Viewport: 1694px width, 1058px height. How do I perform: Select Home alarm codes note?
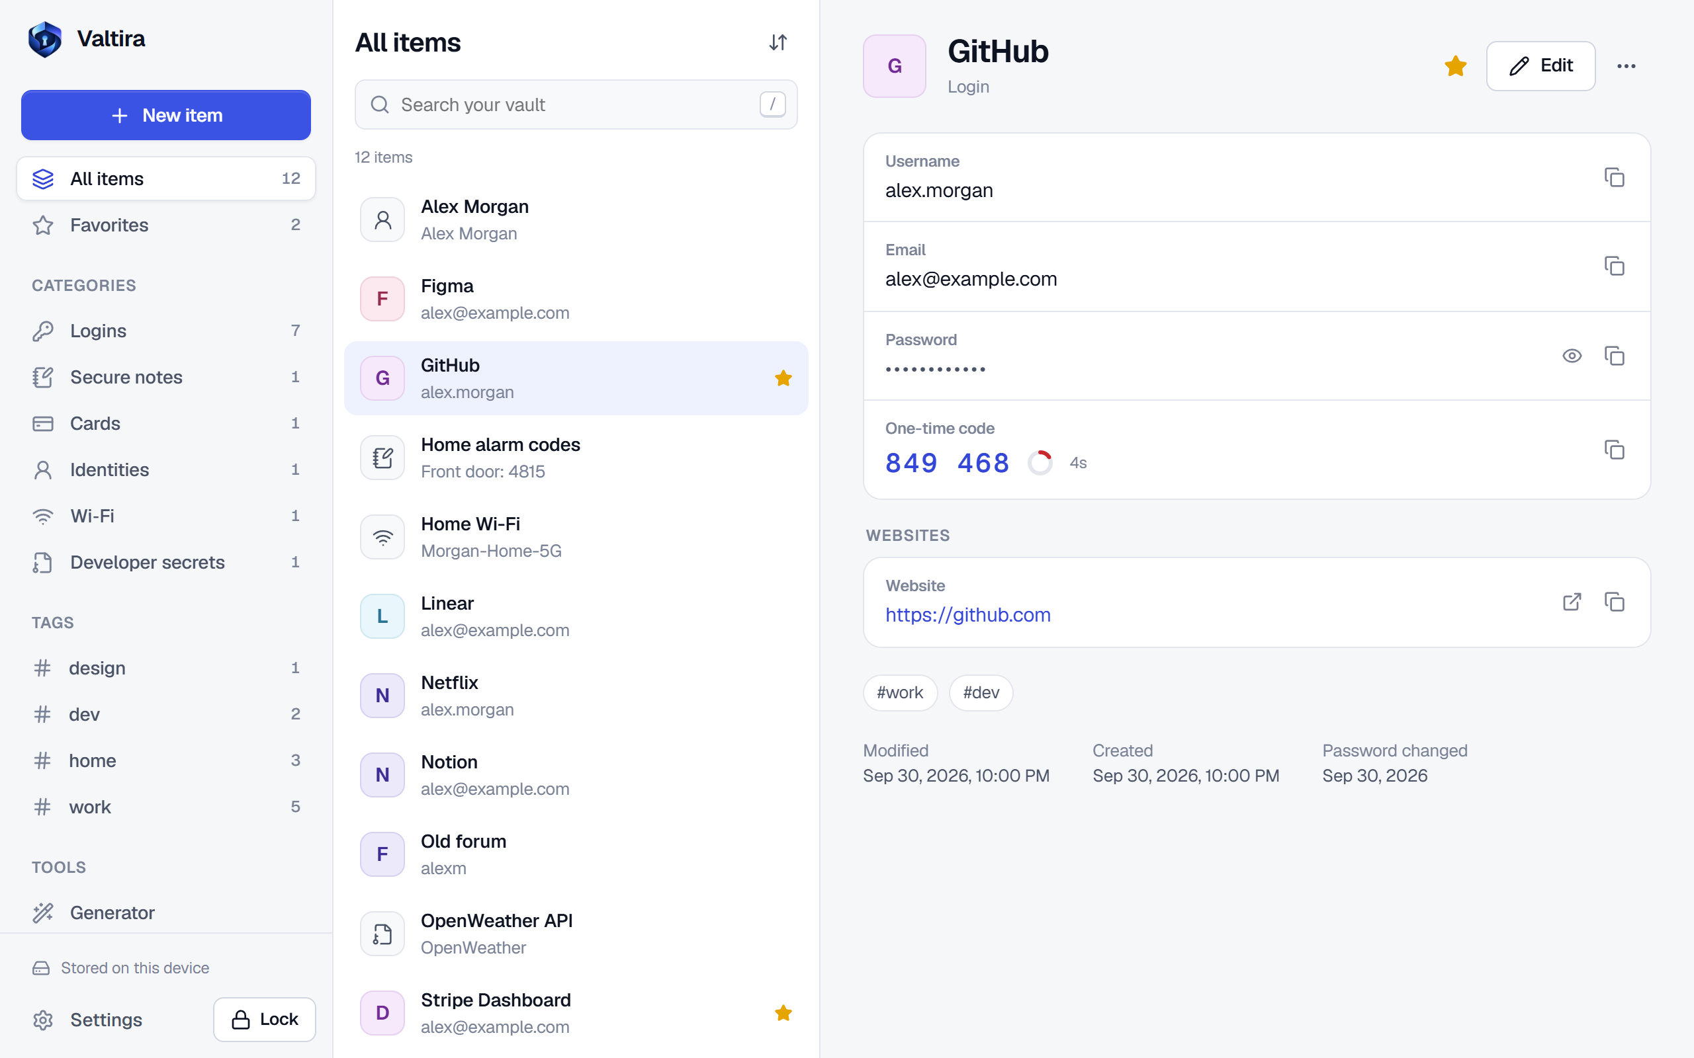pyautogui.click(x=576, y=458)
